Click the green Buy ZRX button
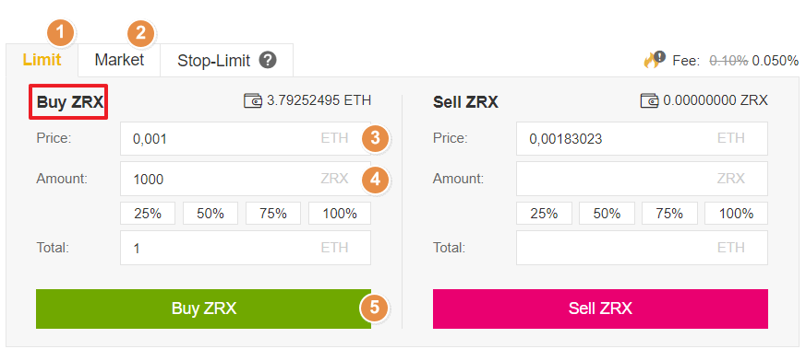 click(x=203, y=309)
